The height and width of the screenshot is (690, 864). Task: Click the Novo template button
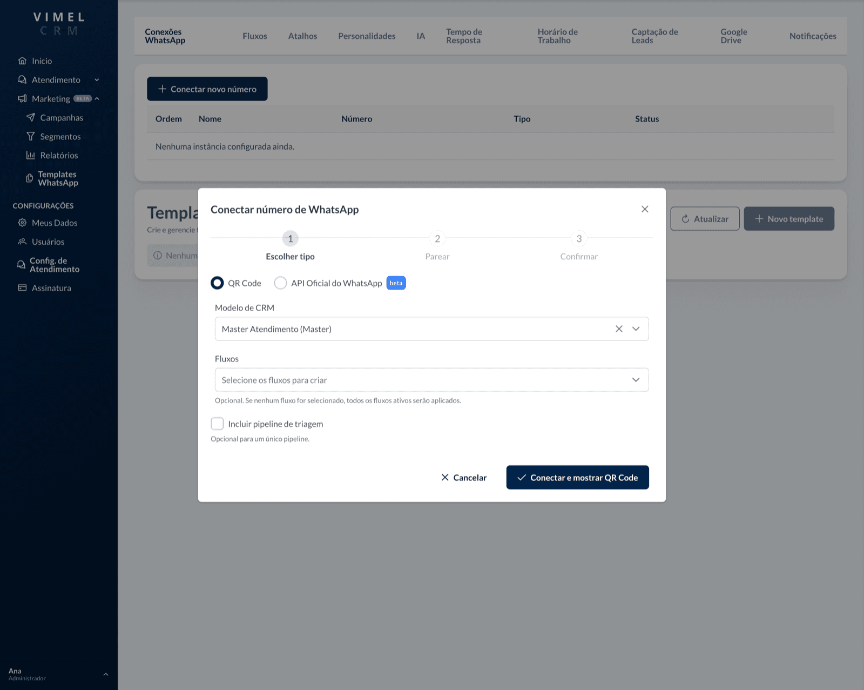point(789,219)
